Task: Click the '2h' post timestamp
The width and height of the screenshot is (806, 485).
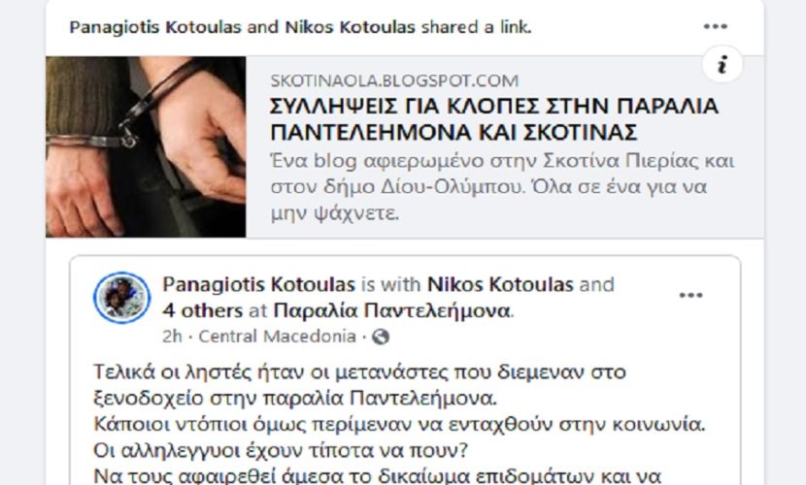Action: [x=172, y=337]
